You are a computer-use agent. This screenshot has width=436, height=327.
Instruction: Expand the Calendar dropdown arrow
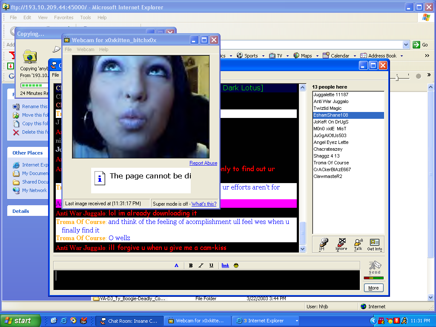point(355,56)
